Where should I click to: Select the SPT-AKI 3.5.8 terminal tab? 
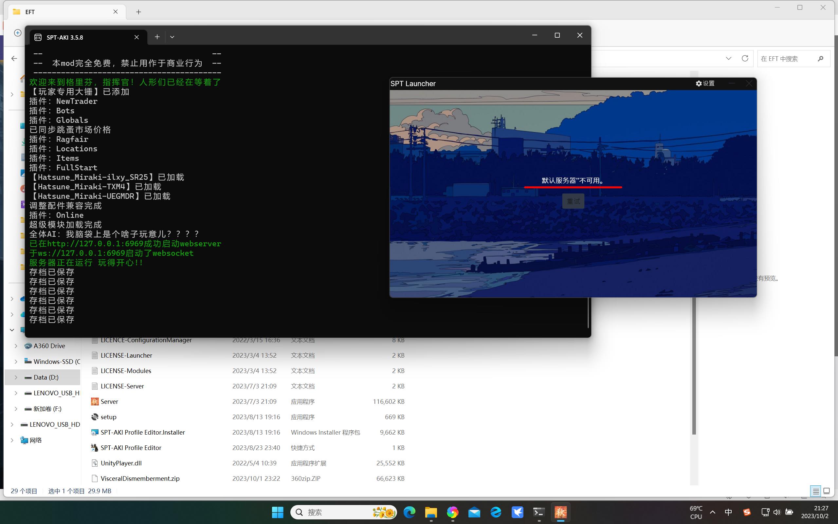click(88, 37)
